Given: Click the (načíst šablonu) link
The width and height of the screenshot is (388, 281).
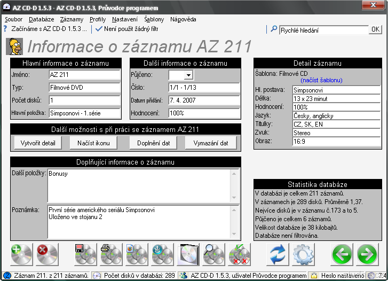Looking at the screenshot, I should [x=321, y=80].
